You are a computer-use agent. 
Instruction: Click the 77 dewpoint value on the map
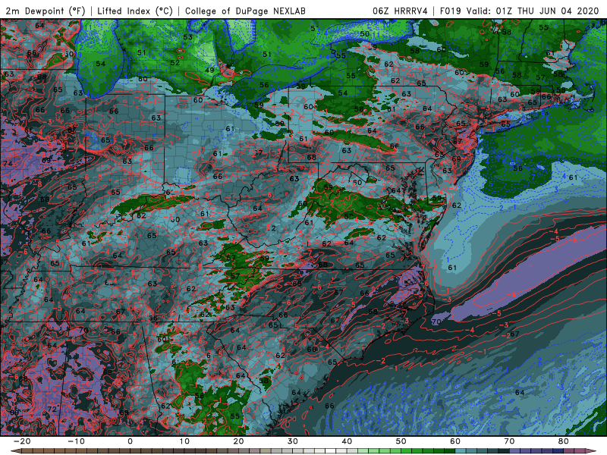point(258,153)
